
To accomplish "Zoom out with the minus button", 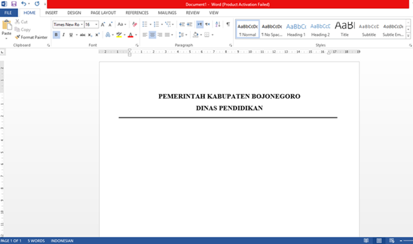I will 401,241.
